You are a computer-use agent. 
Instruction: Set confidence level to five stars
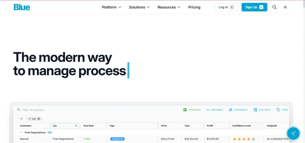coord(253,139)
